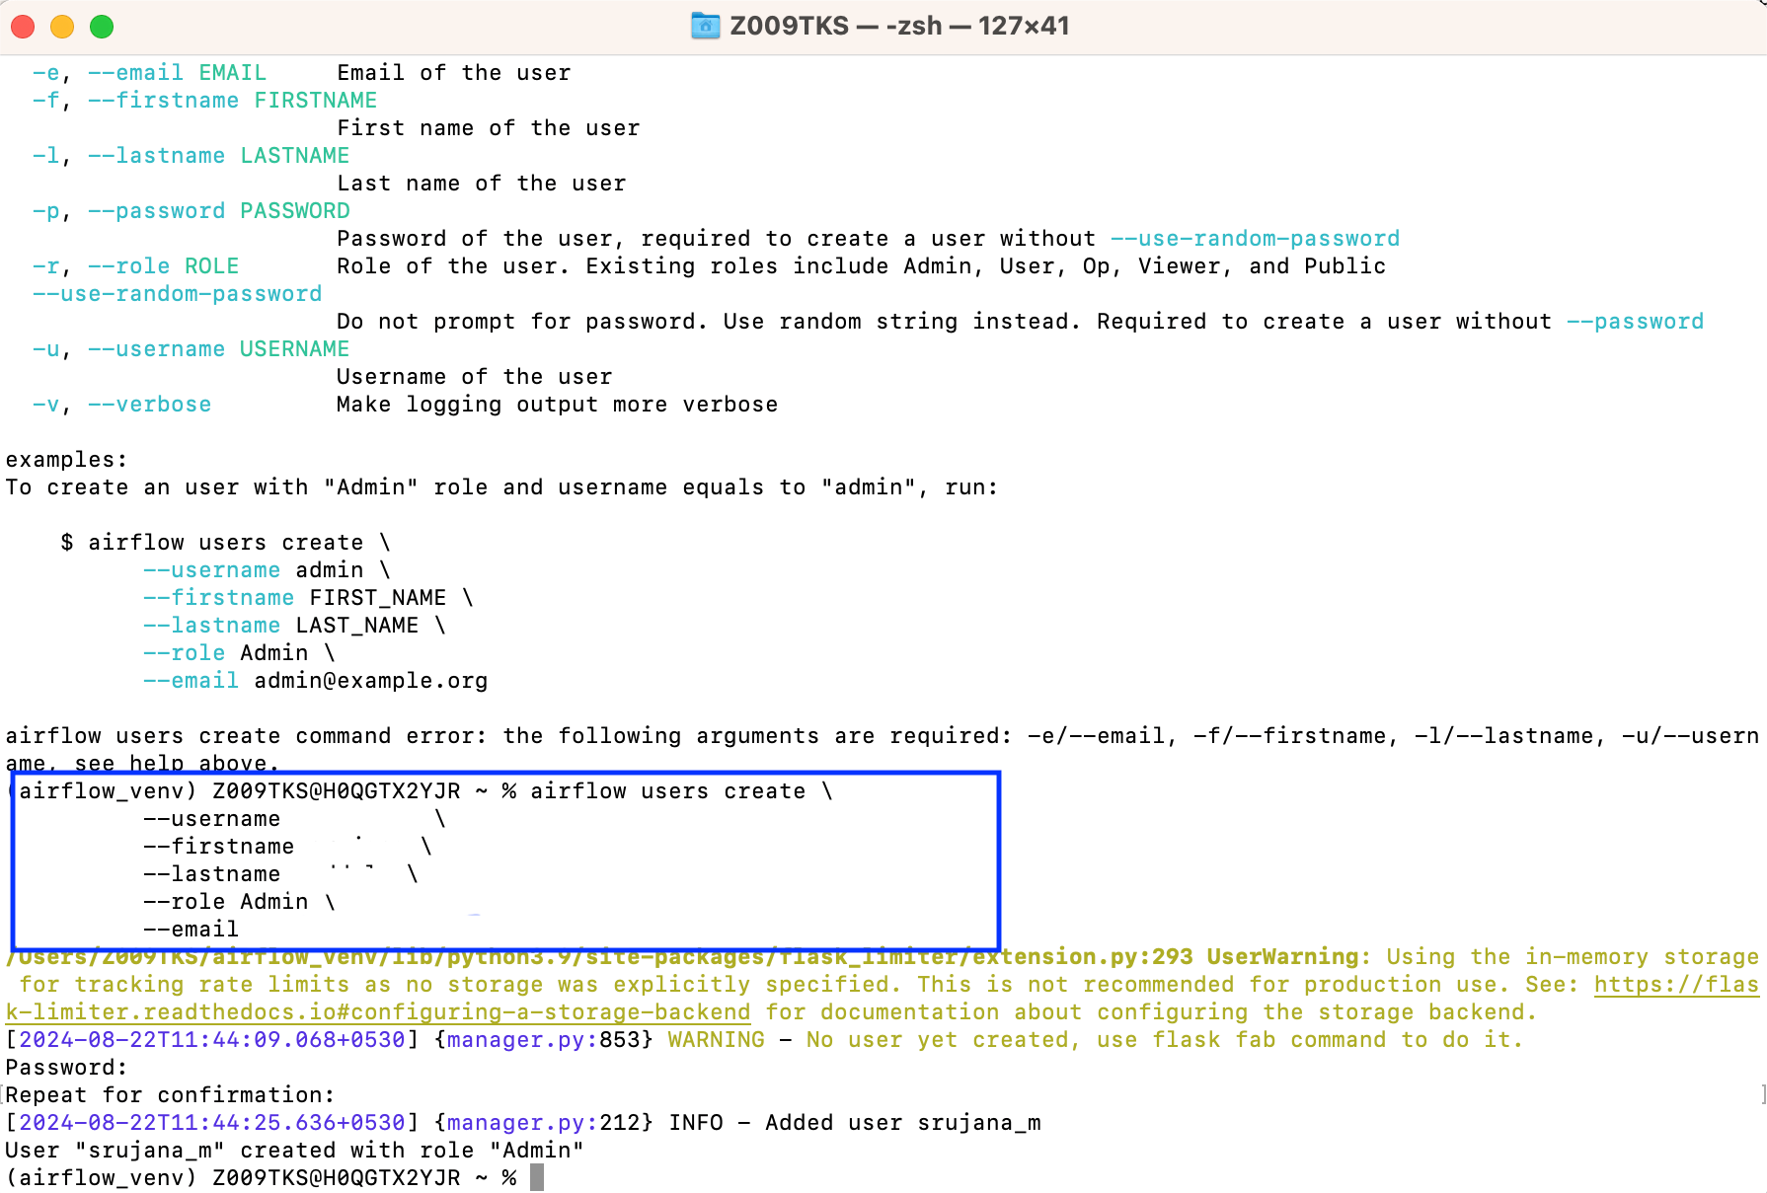Click the 'examples:' heading line

[66, 460]
